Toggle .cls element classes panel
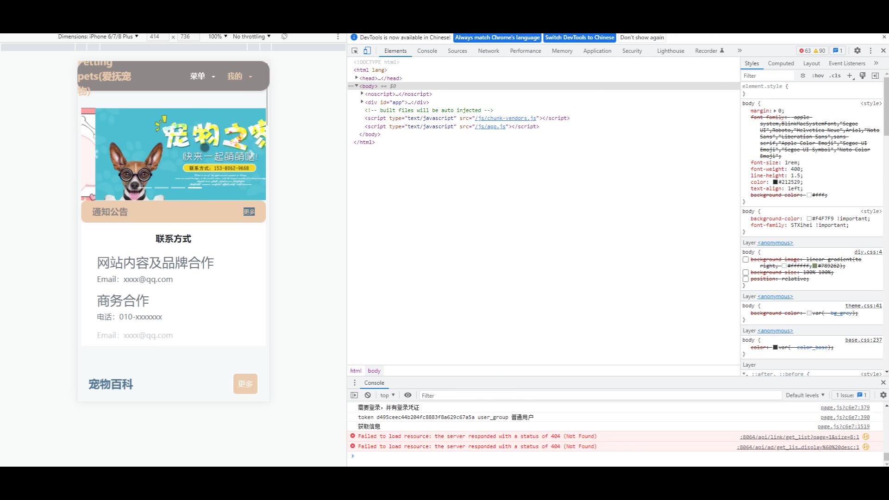This screenshot has width=889, height=500. click(835, 75)
